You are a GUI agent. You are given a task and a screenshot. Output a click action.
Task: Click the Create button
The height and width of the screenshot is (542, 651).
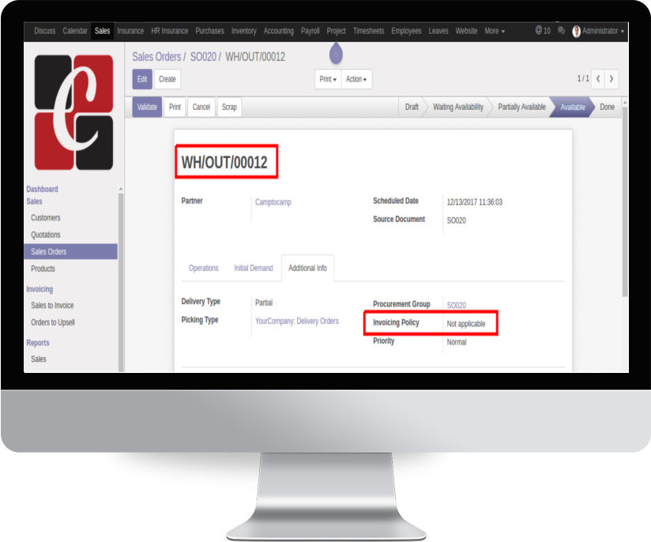pos(167,79)
